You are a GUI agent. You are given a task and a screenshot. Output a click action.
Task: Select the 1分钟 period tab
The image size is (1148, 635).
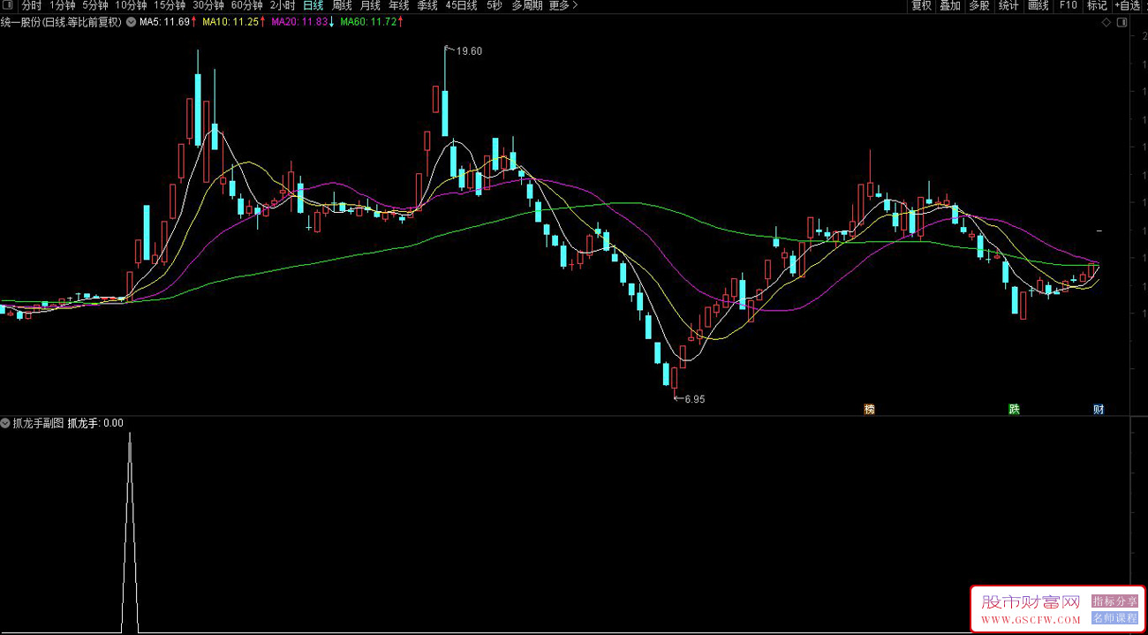coord(63,5)
